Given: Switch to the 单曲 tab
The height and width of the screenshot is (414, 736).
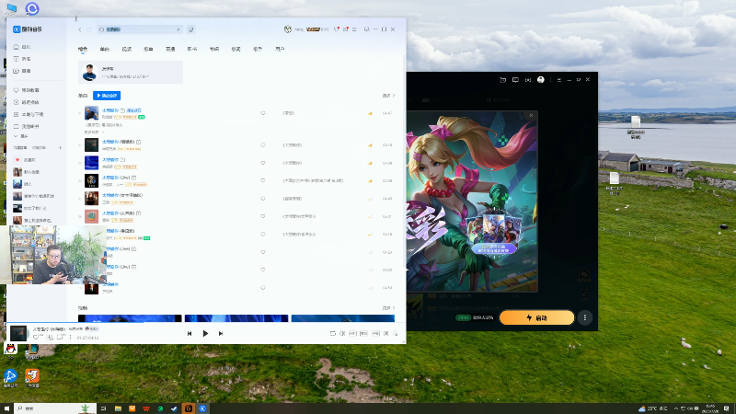Looking at the screenshot, I should click(105, 50).
